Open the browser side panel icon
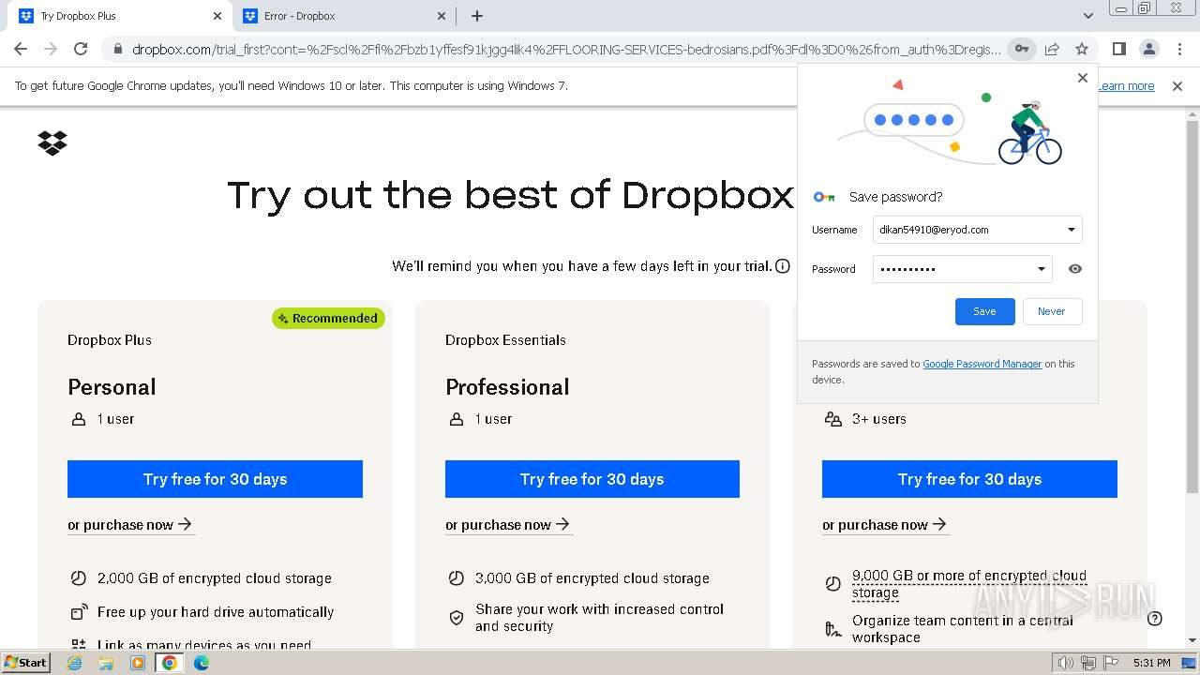The height and width of the screenshot is (675, 1200). click(1118, 49)
